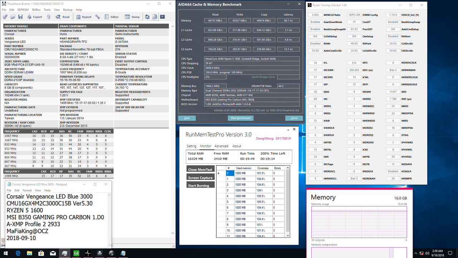Click the tREF value field showing 11437
The width and height of the screenshot is (458, 258).
[x=393, y=92]
